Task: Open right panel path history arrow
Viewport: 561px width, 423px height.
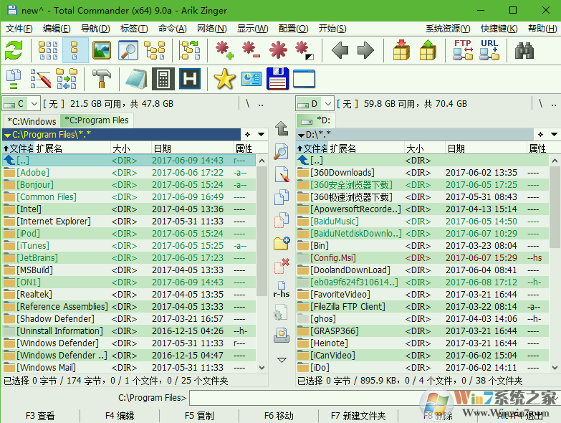Action: pos(555,135)
